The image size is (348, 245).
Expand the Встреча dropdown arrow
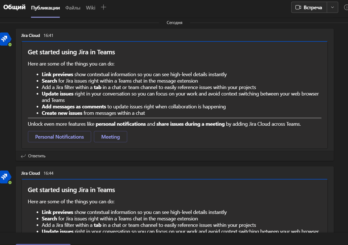point(332,7)
